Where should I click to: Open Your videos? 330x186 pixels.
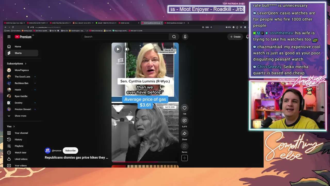[22, 166]
